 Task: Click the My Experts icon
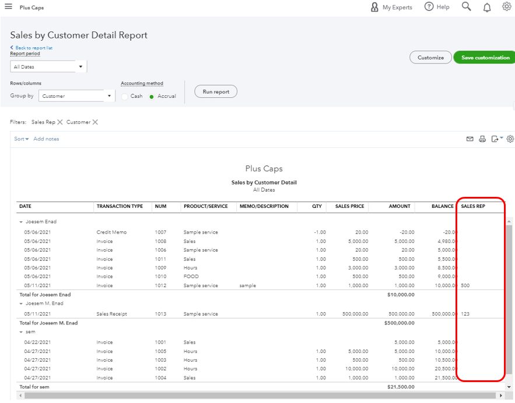[374, 7]
